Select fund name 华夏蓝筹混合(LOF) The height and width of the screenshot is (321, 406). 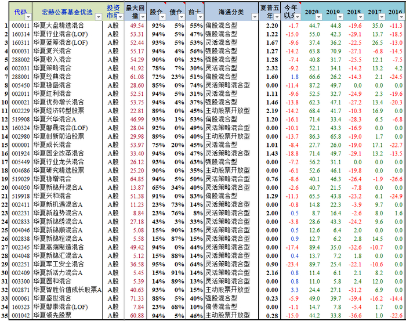click(x=60, y=42)
